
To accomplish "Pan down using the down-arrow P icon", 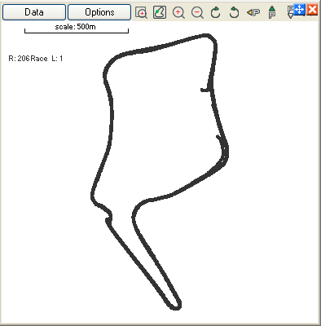I will pyautogui.click(x=290, y=12).
